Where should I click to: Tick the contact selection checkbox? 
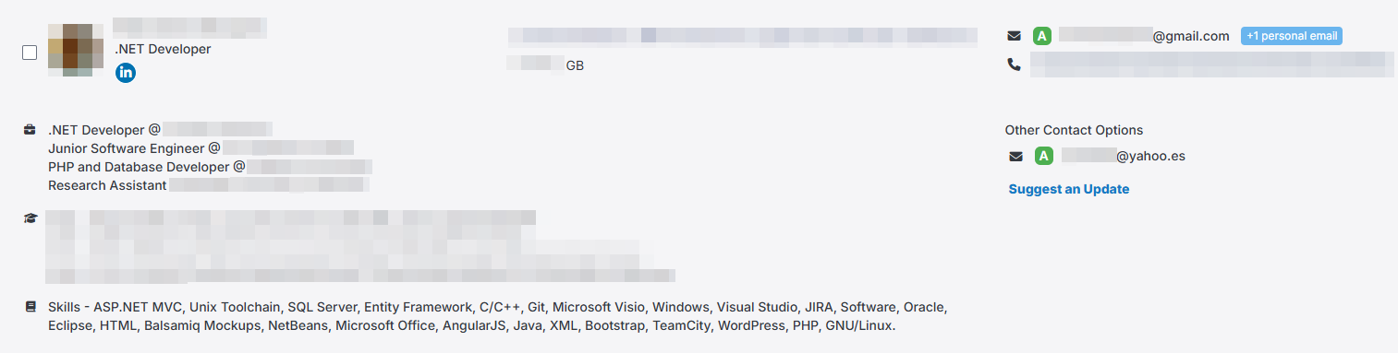pyautogui.click(x=30, y=53)
